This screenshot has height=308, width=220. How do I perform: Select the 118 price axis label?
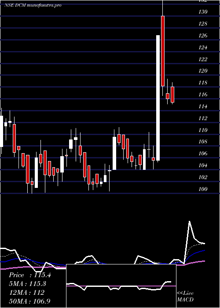202,83
